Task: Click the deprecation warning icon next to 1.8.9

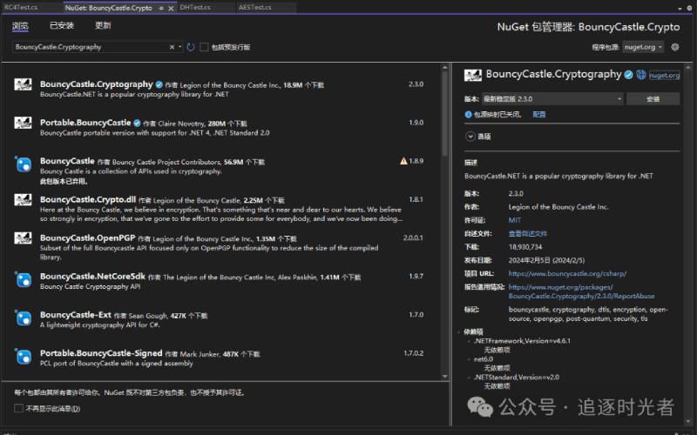Action: [403, 161]
